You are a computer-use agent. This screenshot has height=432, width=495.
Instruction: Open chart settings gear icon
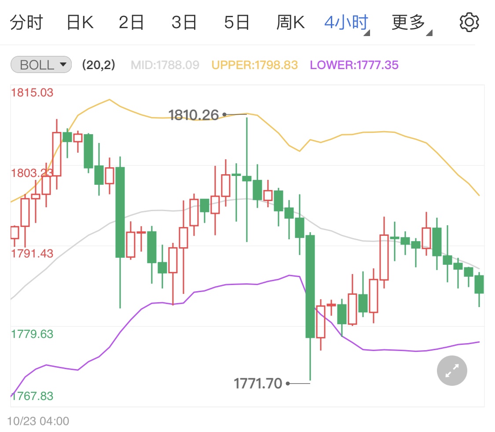pyautogui.click(x=469, y=22)
